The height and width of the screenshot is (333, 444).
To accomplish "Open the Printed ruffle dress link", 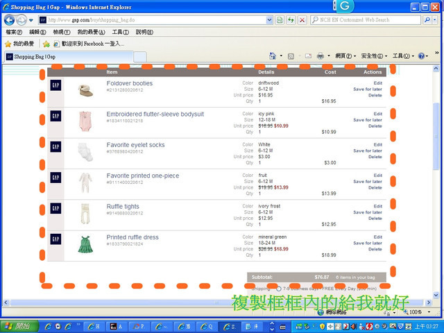I will pos(133,237).
